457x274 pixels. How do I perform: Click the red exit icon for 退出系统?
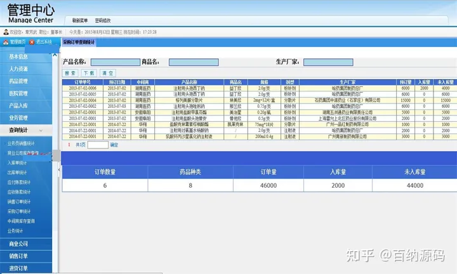[x=33, y=42]
